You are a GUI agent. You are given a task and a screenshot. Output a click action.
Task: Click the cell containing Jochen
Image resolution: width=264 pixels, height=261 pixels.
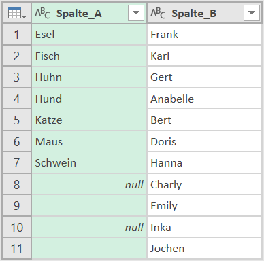[204, 248]
